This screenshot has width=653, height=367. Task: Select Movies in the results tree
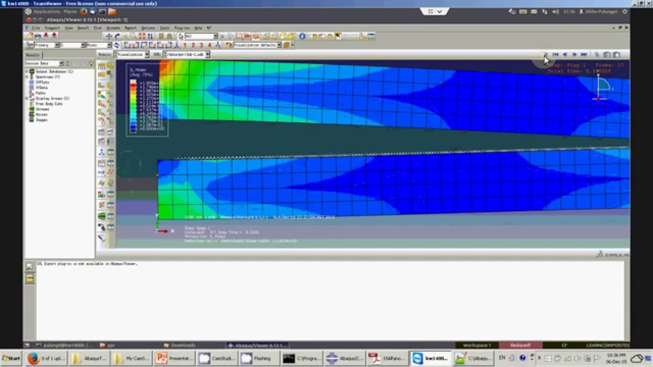41,114
